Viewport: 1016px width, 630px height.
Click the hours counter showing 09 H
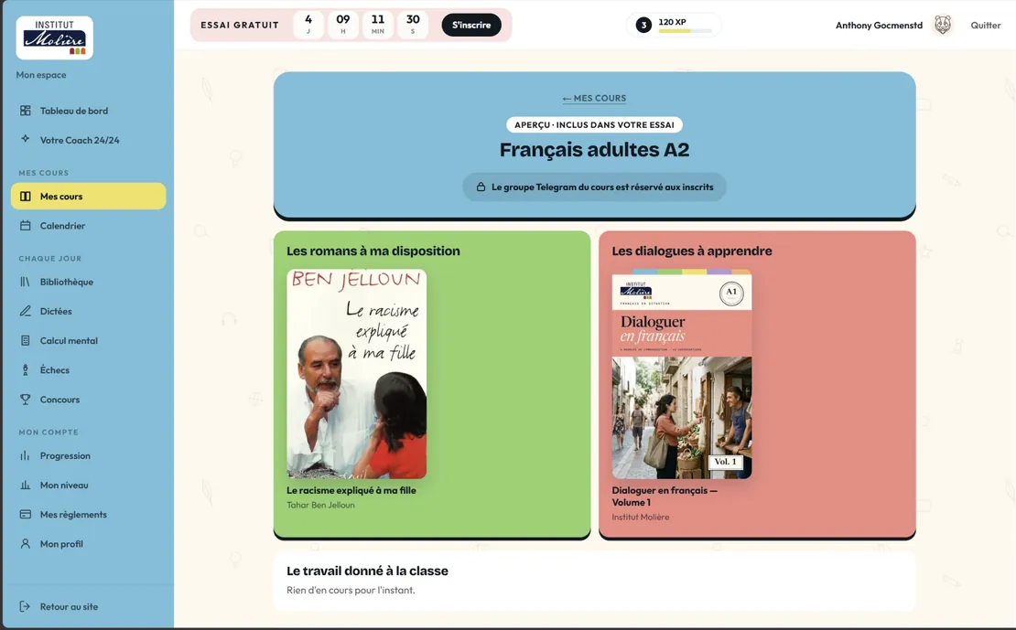pos(343,25)
